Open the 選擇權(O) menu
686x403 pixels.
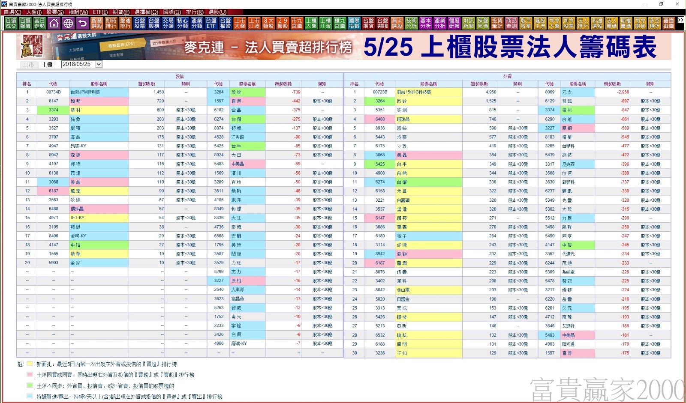[x=146, y=12]
